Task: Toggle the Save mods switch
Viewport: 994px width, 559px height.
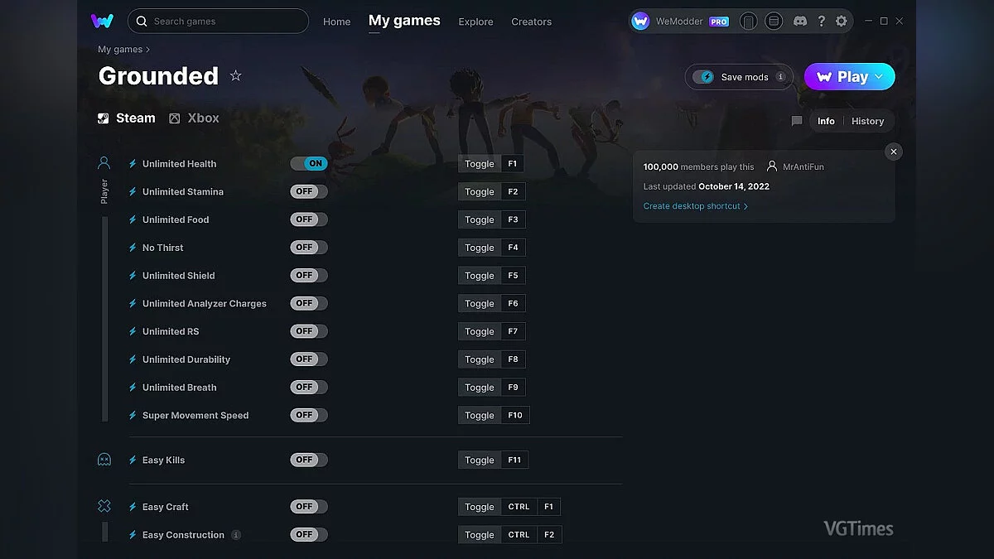Action: point(703,76)
